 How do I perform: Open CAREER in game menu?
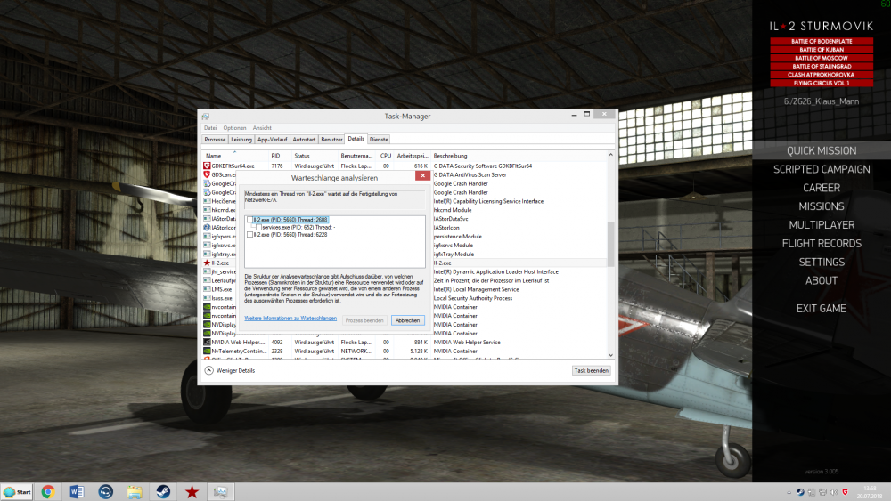point(822,188)
